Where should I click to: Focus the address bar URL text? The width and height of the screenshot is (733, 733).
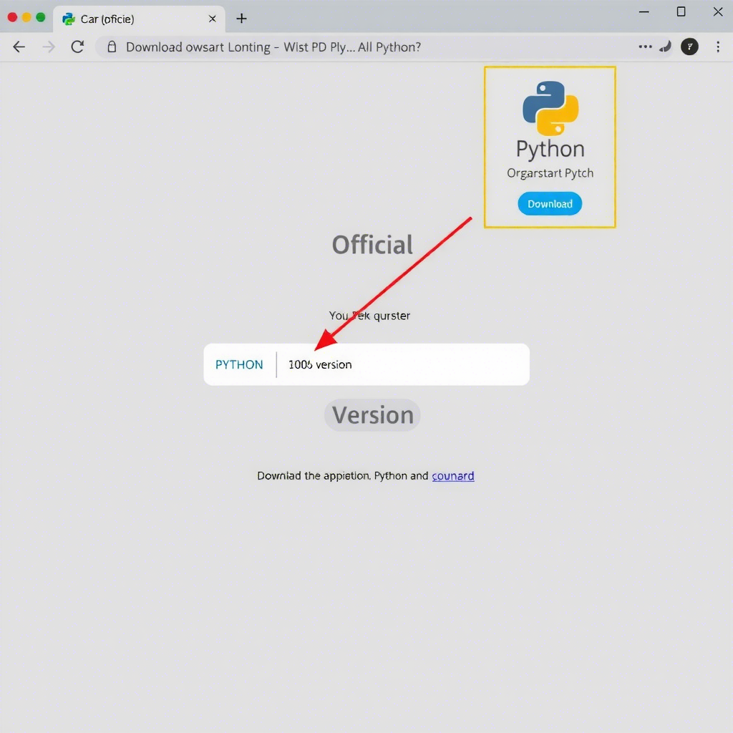tap(273, 47)
